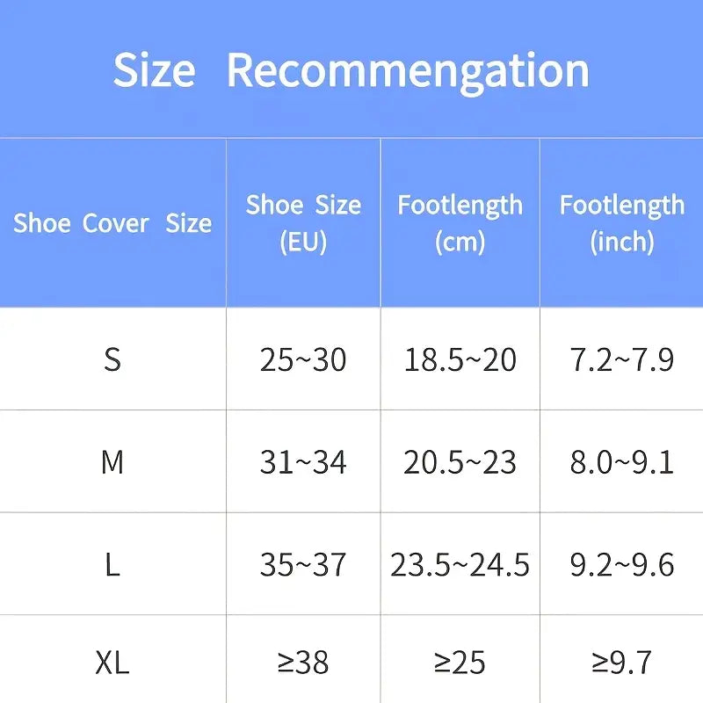Select the ≥9.7 inch footlength cell
This screenshot has height=703, width=703.
621,663
